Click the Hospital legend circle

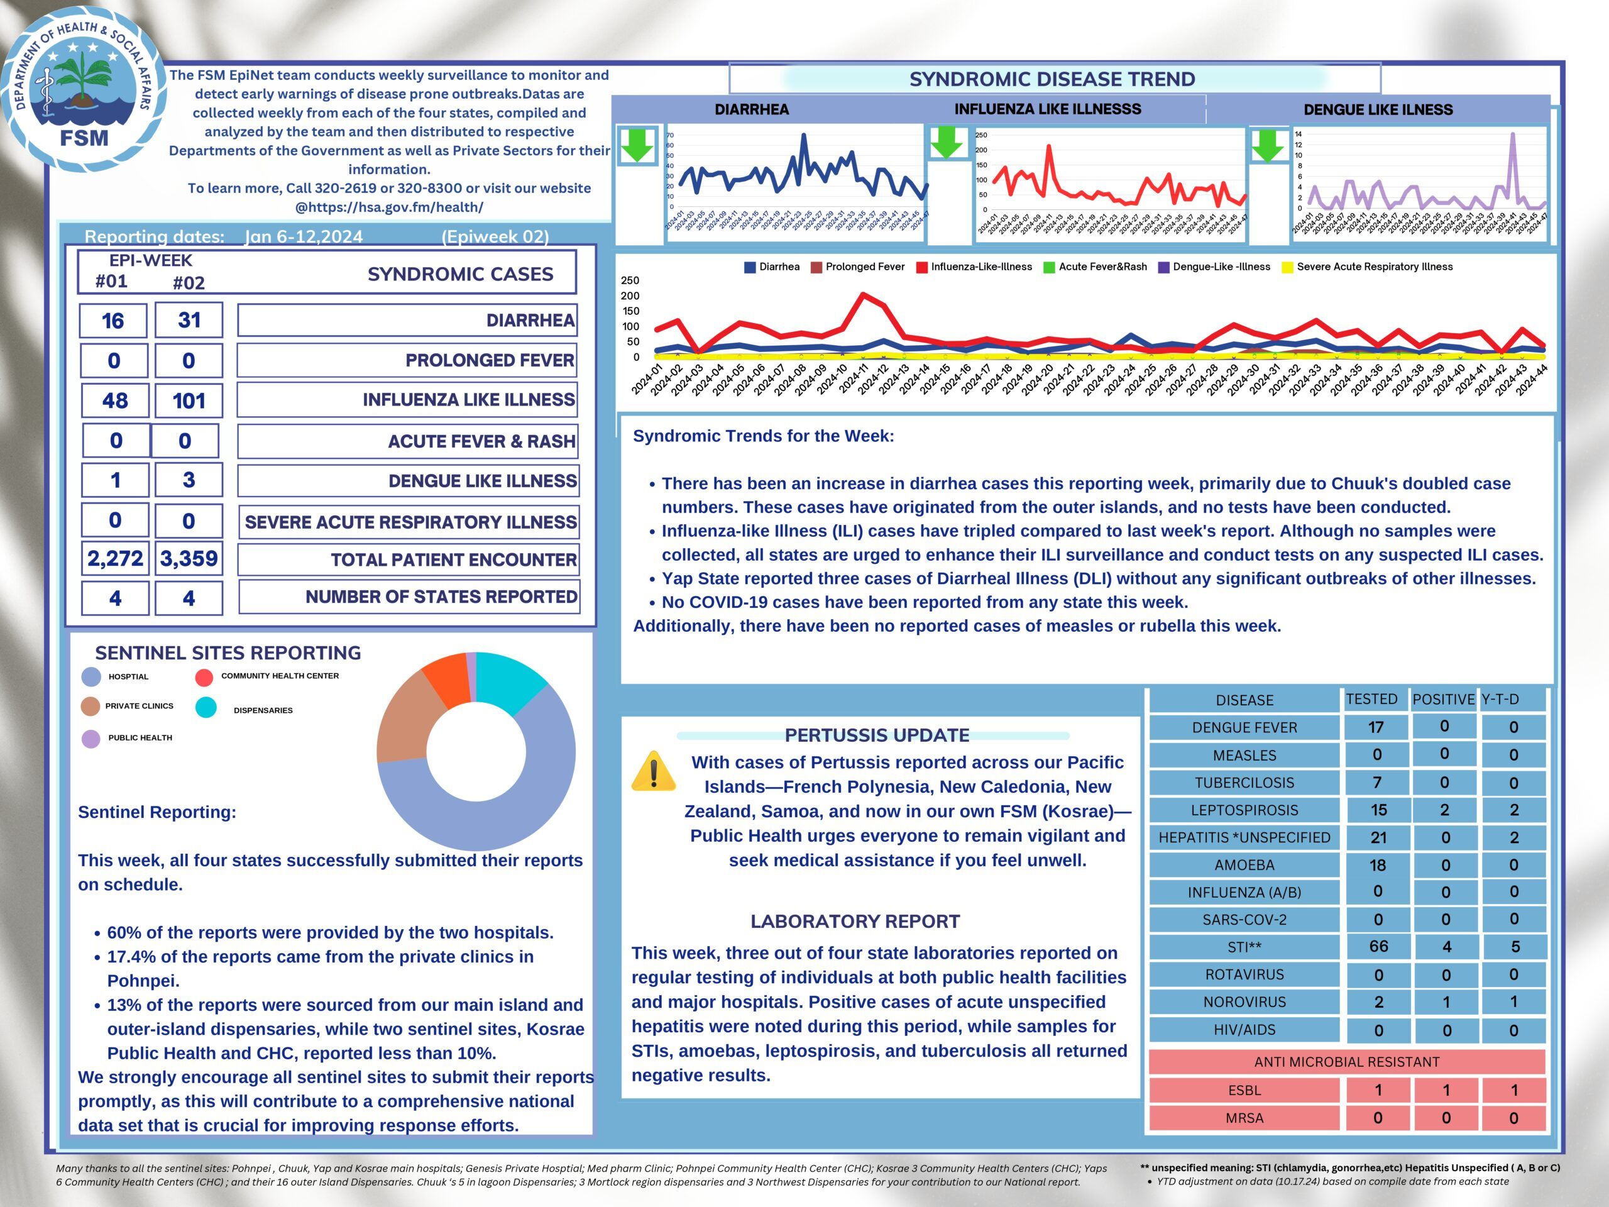coord(92,677)
